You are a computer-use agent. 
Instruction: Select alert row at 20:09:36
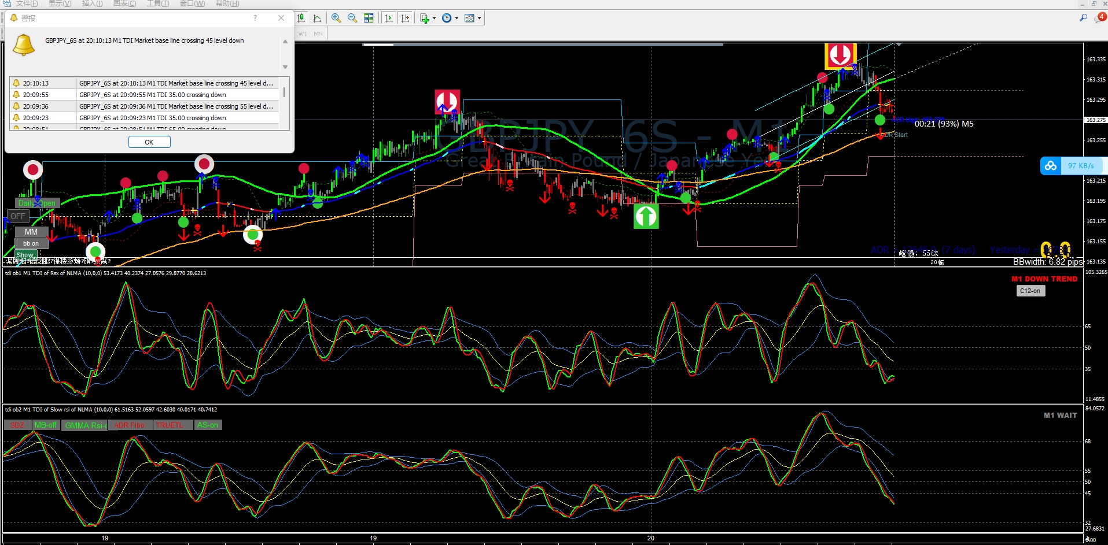(x=145, y=106)
